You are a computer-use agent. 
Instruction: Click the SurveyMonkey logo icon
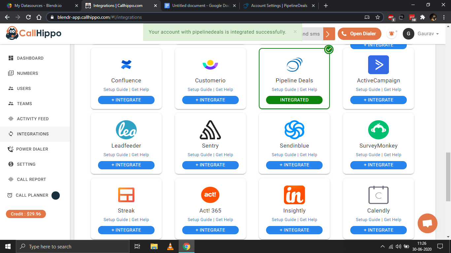[378, 130]
